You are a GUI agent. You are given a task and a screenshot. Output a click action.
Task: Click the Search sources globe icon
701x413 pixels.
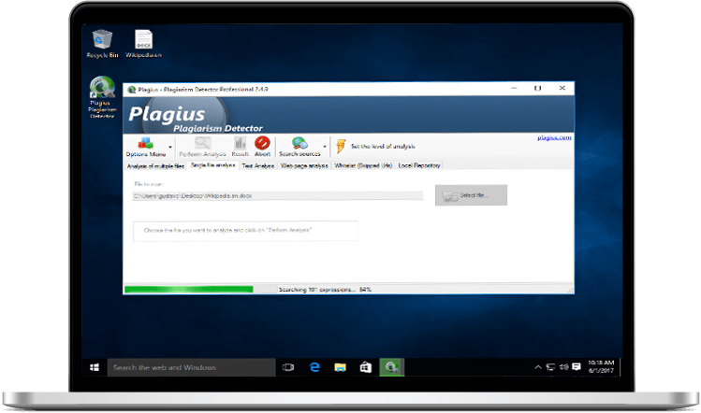(x=299, y=143)
